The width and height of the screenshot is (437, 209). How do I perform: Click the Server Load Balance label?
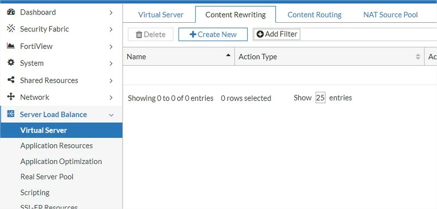[x=53, y=115]
